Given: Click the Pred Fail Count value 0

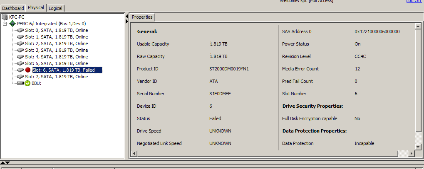Looking at the screenshot, I should 356,81.
